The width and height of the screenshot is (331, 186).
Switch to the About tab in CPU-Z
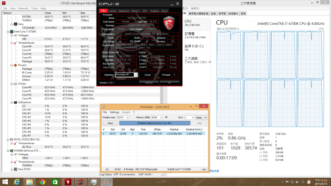(165, 11)
